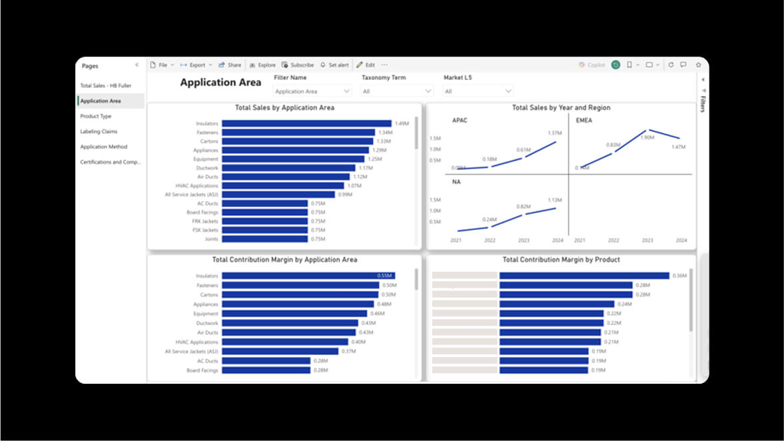Open the Export menu
The height and width of the screenshot is (441, 784).
[196, 65]
